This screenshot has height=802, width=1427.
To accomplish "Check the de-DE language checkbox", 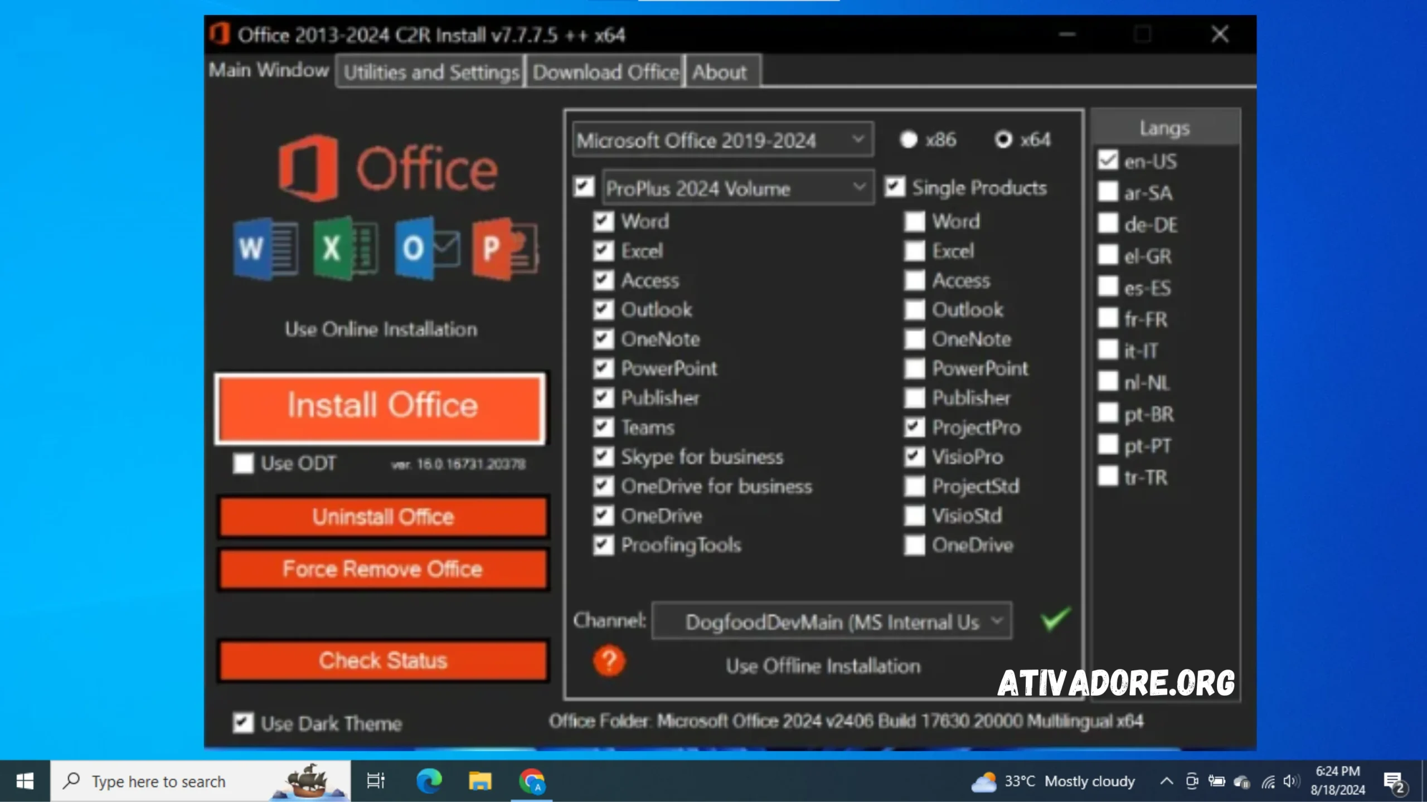I will (1108, 223).
